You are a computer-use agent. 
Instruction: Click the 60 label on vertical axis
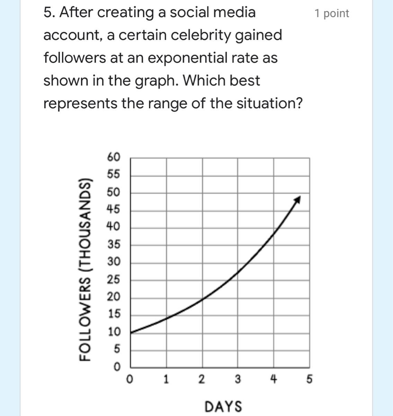click(114, 157)
